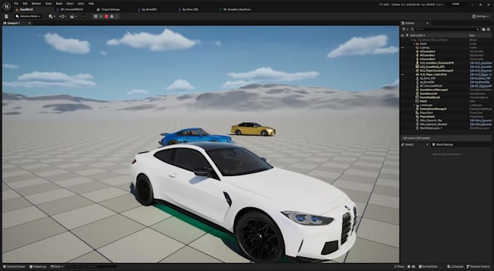The image size is (494, 271).
Task: Select ALS_AnimMan_CharacterBP0 in Outliner
Action: pos(437,63)
